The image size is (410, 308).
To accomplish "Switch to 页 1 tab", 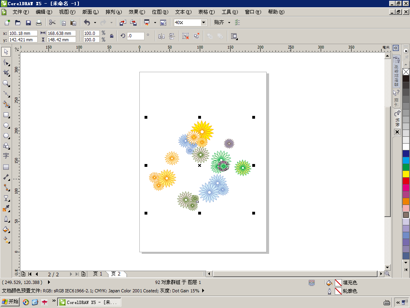I will pos(98,274).
